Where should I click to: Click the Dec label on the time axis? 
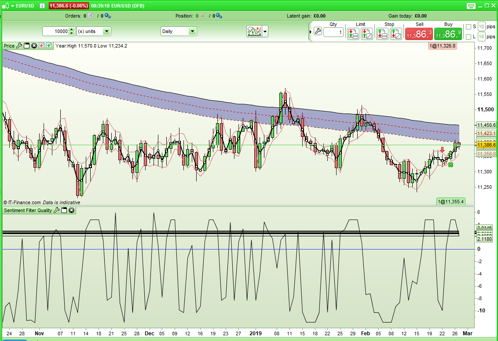pyautogui.click(x=149, y=334)
